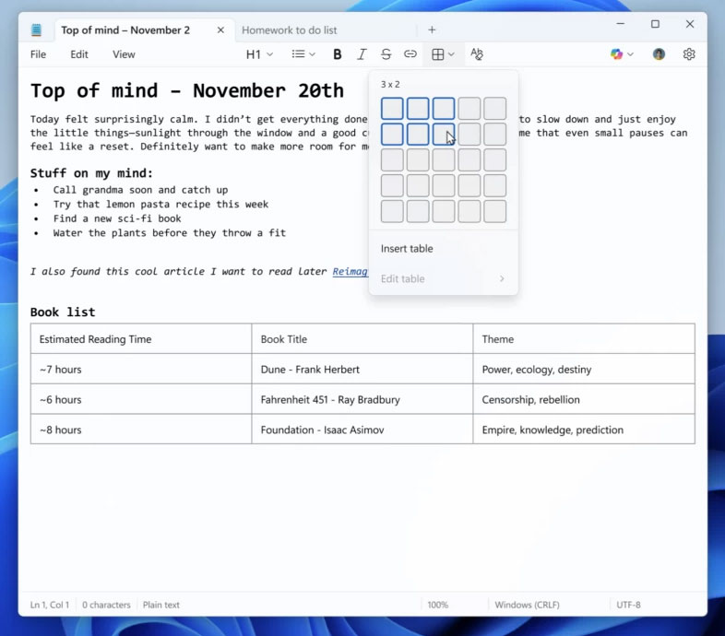This screenshot has height=636, width=725.
Task: Click the Censorship, rebellion cell
Action: click(x=584, y=399)
